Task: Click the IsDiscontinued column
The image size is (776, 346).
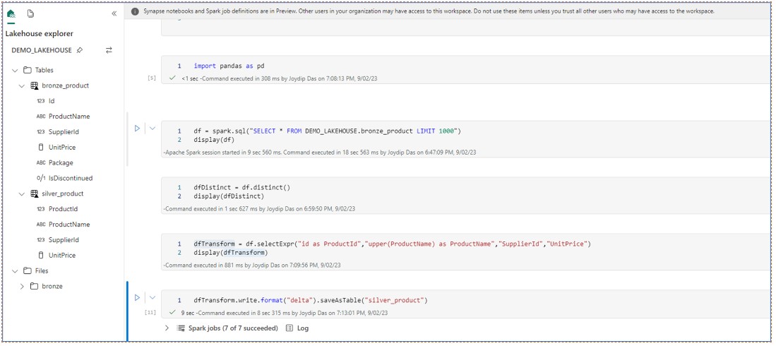Action: point(71,178)
